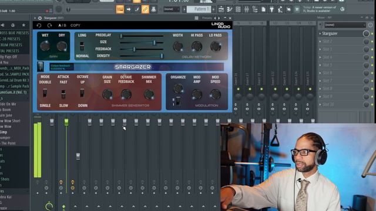This screenshot has height=211, width=376.
Task: Click the SIZE slider handle
Action: click(155, 43)
